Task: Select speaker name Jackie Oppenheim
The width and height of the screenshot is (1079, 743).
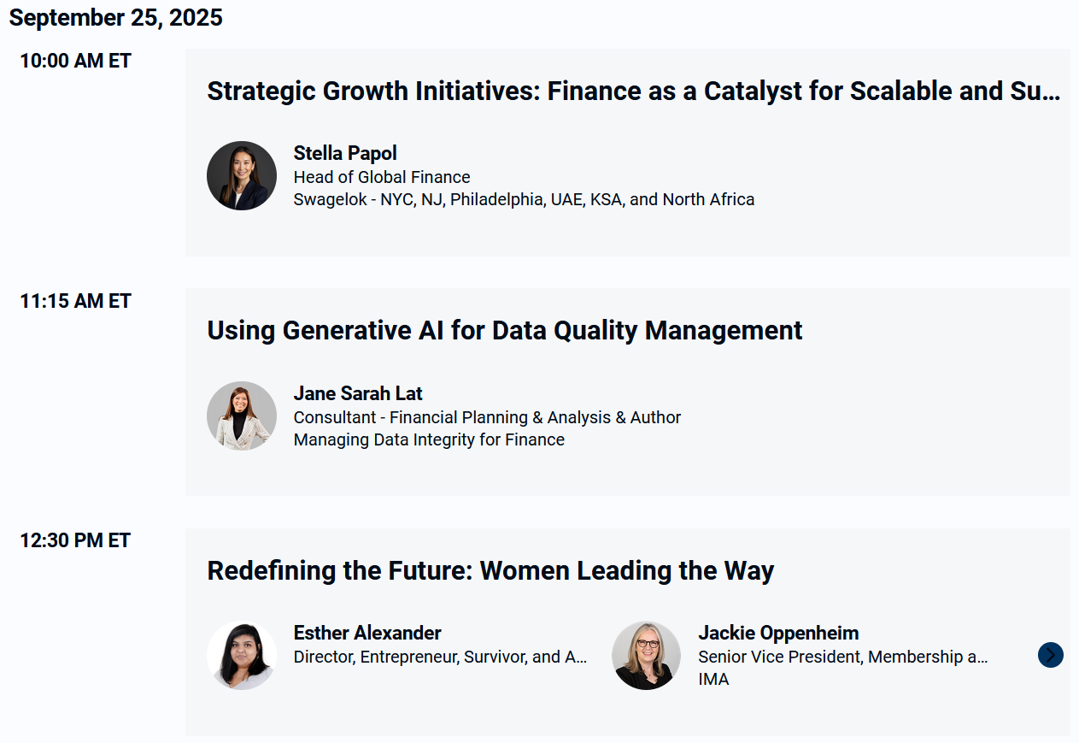Action: [x=778, y=633]
